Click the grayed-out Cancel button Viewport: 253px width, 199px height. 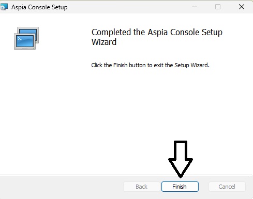point(227,187)
